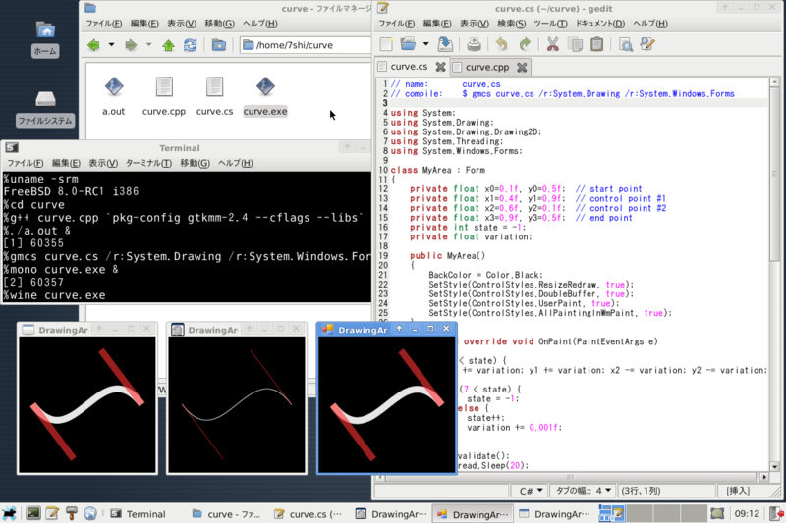Click the Print icon in gedit

coord(474,44)
